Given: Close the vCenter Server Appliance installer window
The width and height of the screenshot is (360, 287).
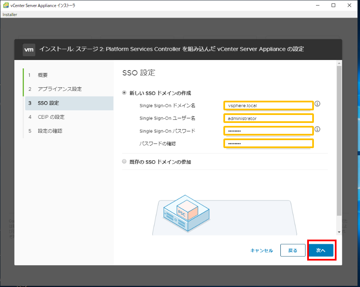Looking at the screenshot, I should point(349,5).
